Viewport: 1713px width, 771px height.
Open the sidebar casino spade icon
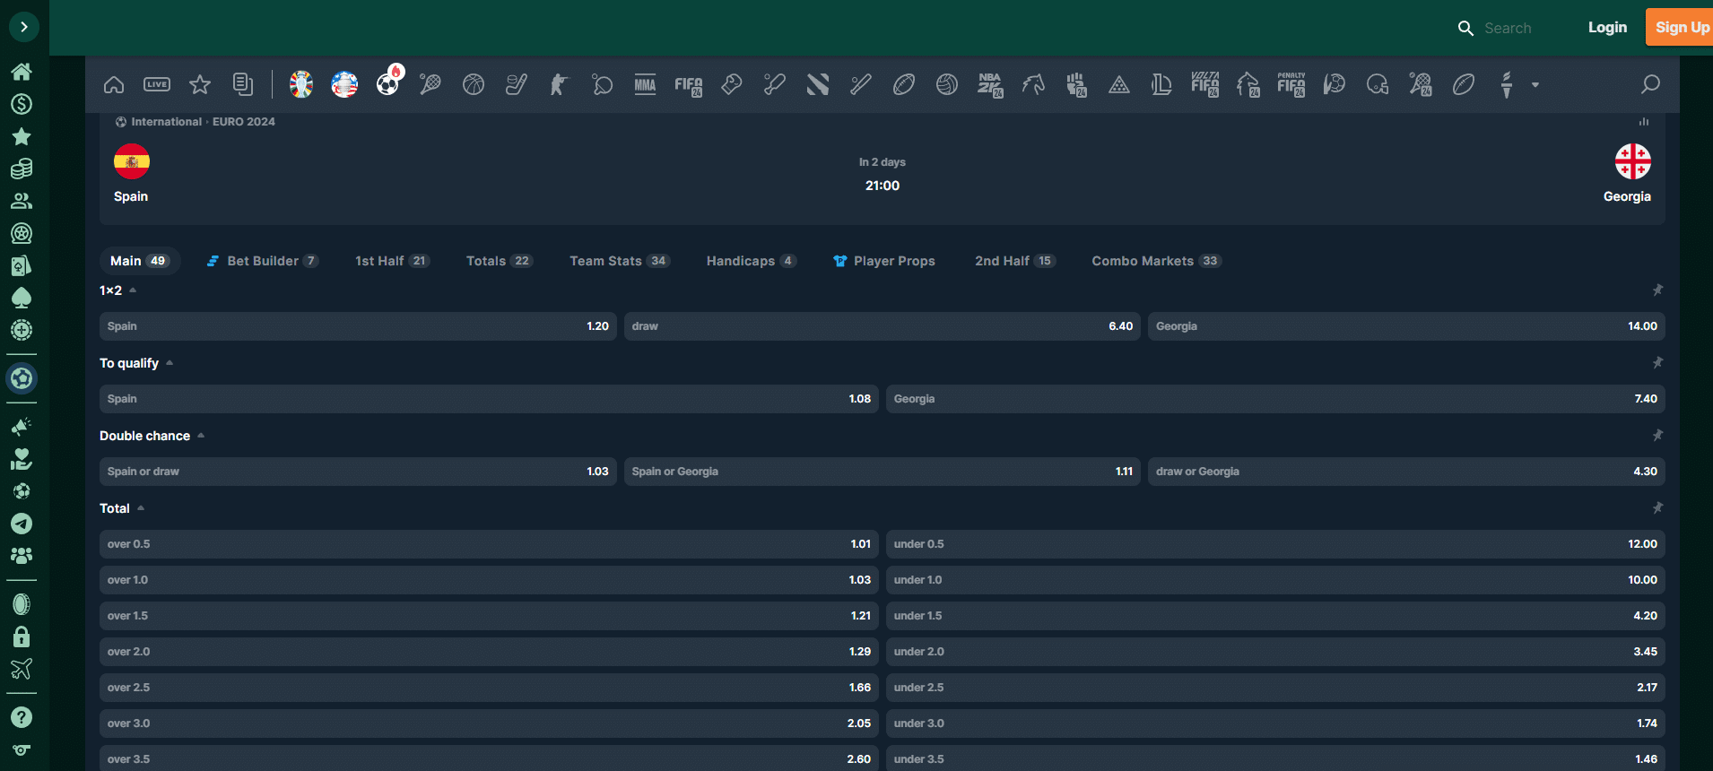pyautogui.click(x=22, y=298)
